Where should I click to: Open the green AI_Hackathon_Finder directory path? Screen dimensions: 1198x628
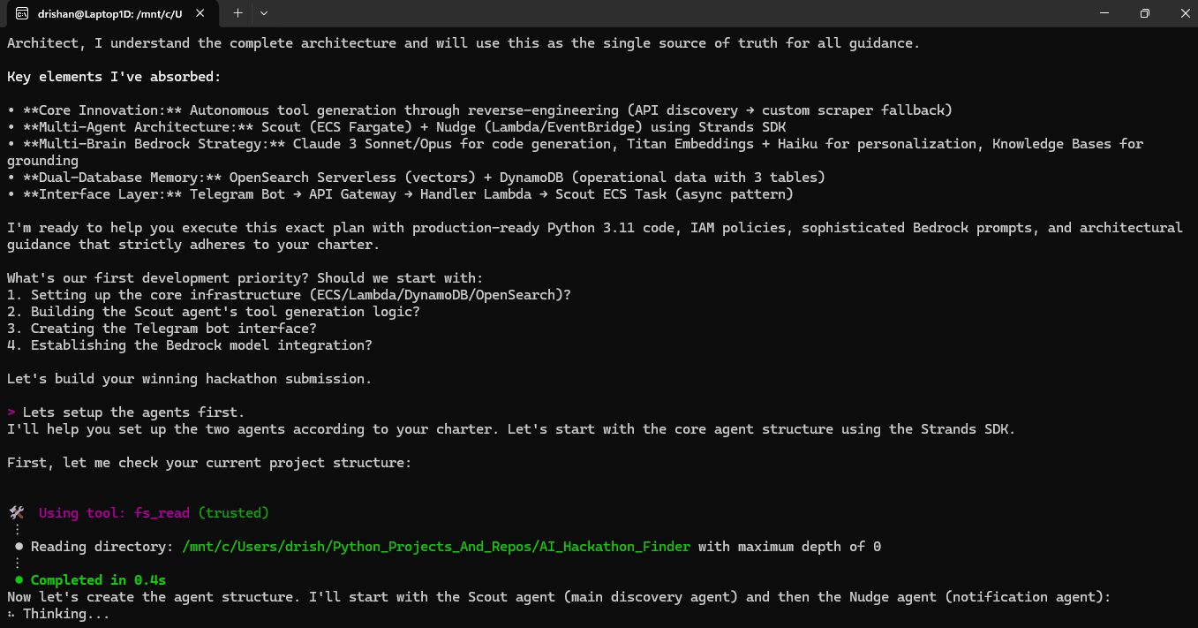click(x=436, y=546)
